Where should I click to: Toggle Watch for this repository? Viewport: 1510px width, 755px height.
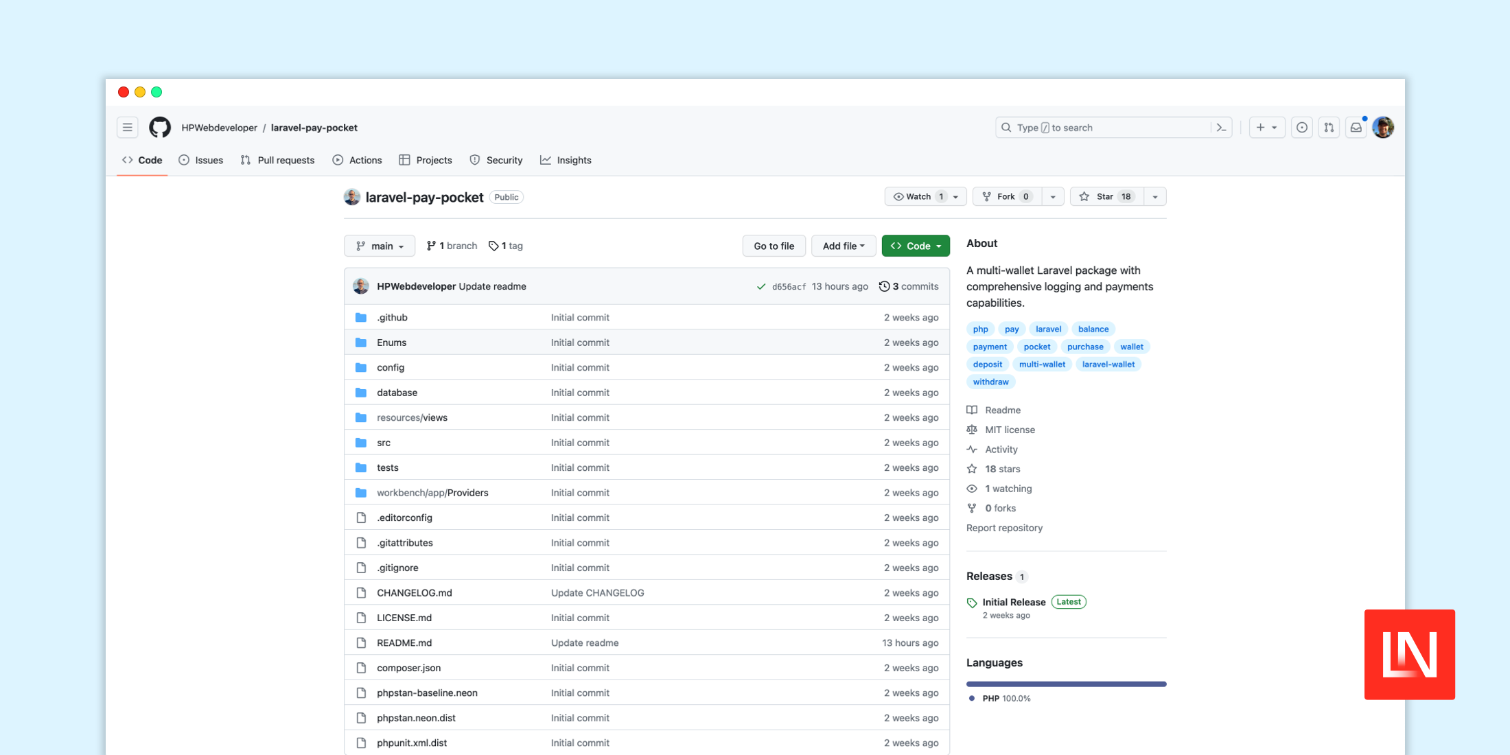925,197
